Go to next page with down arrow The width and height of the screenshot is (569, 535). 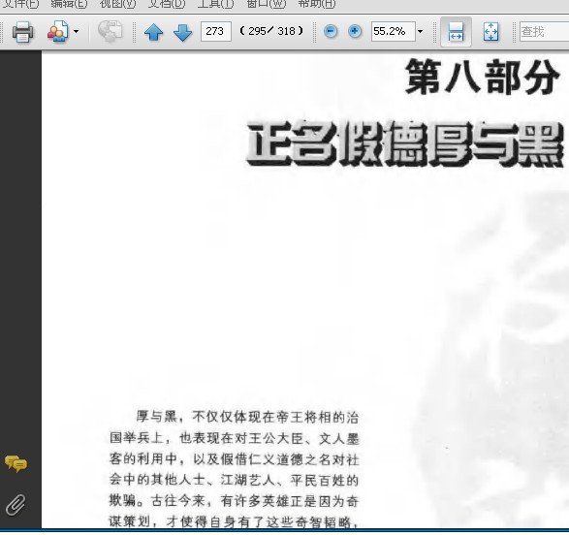182,32
